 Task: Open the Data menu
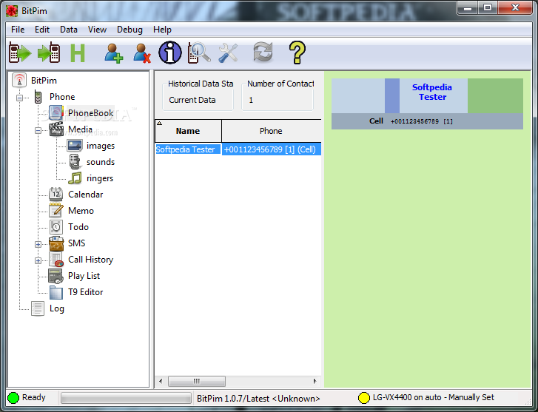pyautogui.click(x=69, y=30)
